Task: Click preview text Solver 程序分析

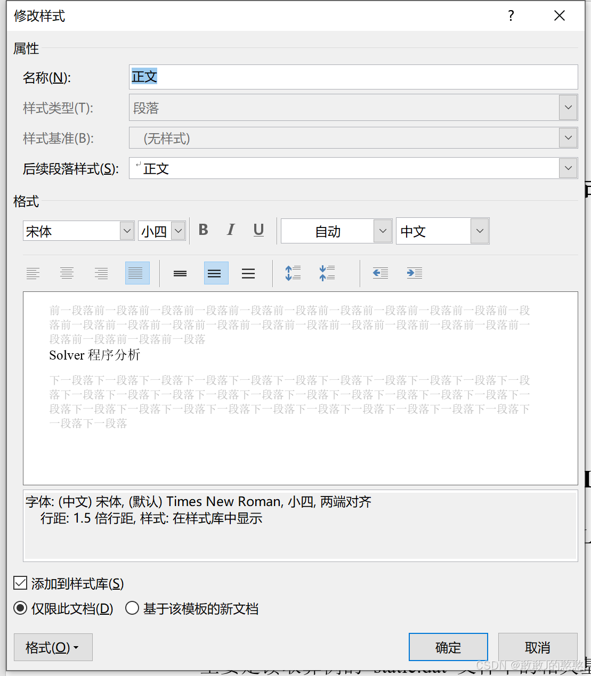Action: tap(95, 355)
